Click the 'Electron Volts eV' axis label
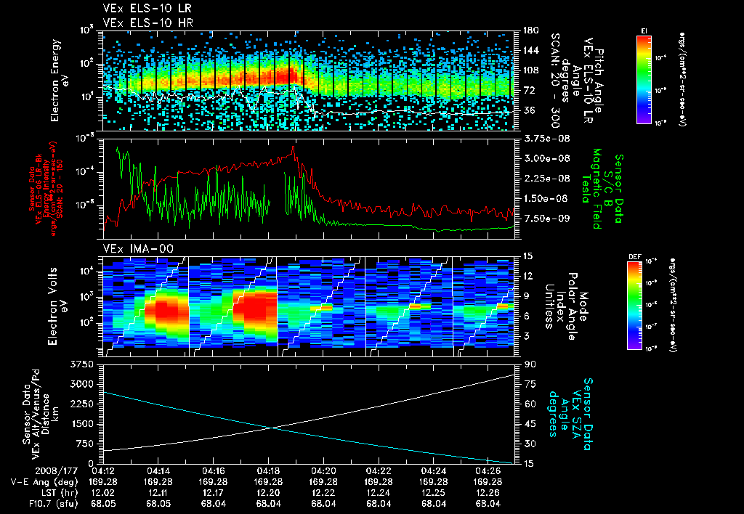This screenshot has height=514, width=744. pyautogui.click(x=60, y=306)
